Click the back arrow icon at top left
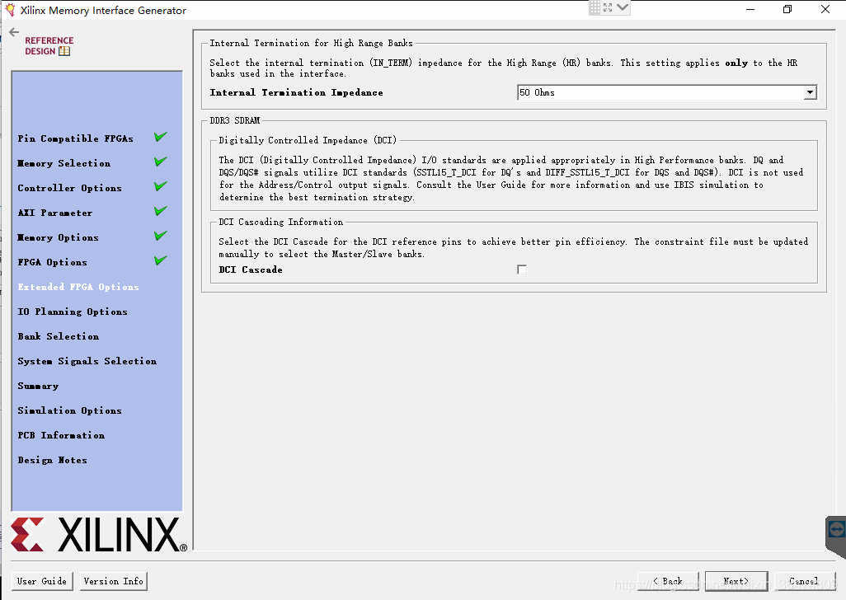The height and width of the screenshot is (600, 846). tap(14, 32)
